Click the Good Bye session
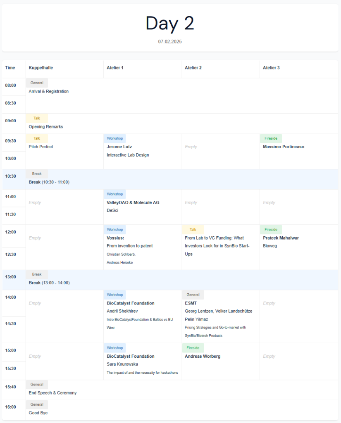The image size is (341, 423). 38,413
